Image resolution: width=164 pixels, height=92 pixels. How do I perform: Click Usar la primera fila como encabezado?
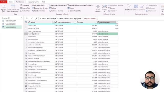point(13,8)
